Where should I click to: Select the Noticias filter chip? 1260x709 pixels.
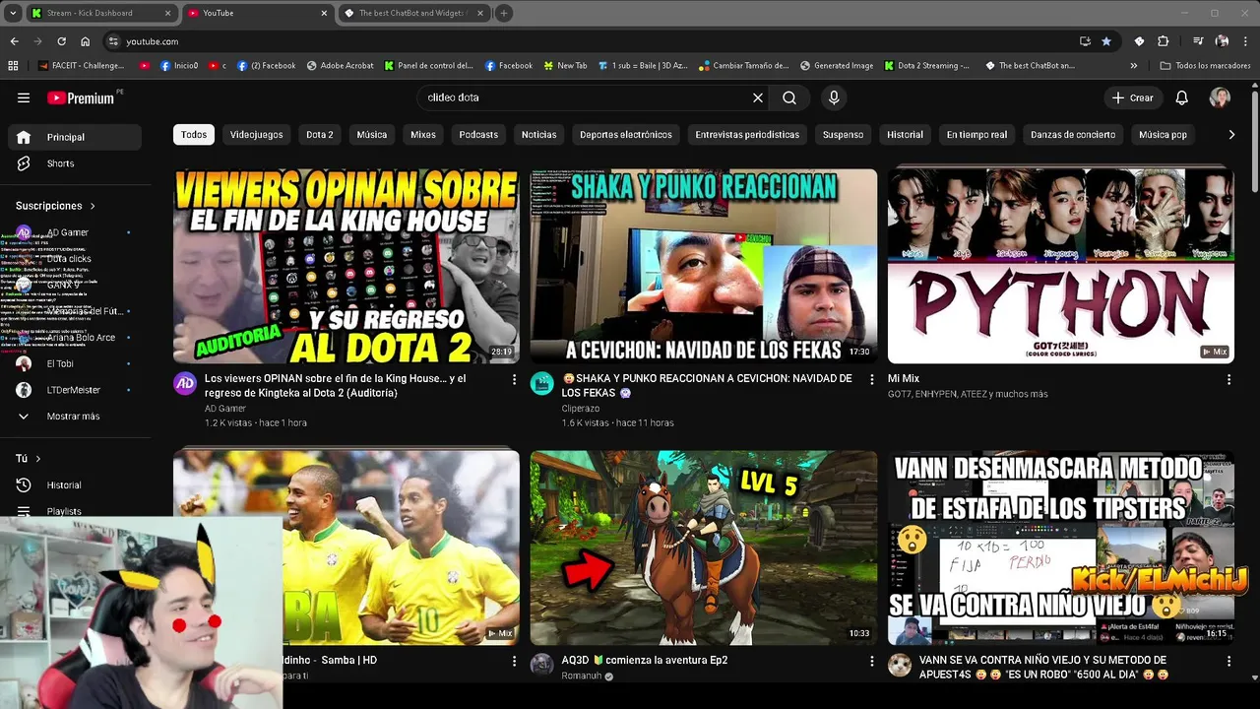pos(538,134)
